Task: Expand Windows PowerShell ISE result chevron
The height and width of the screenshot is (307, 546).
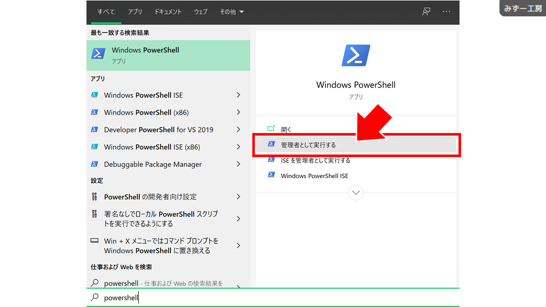Action: (238, 95)
